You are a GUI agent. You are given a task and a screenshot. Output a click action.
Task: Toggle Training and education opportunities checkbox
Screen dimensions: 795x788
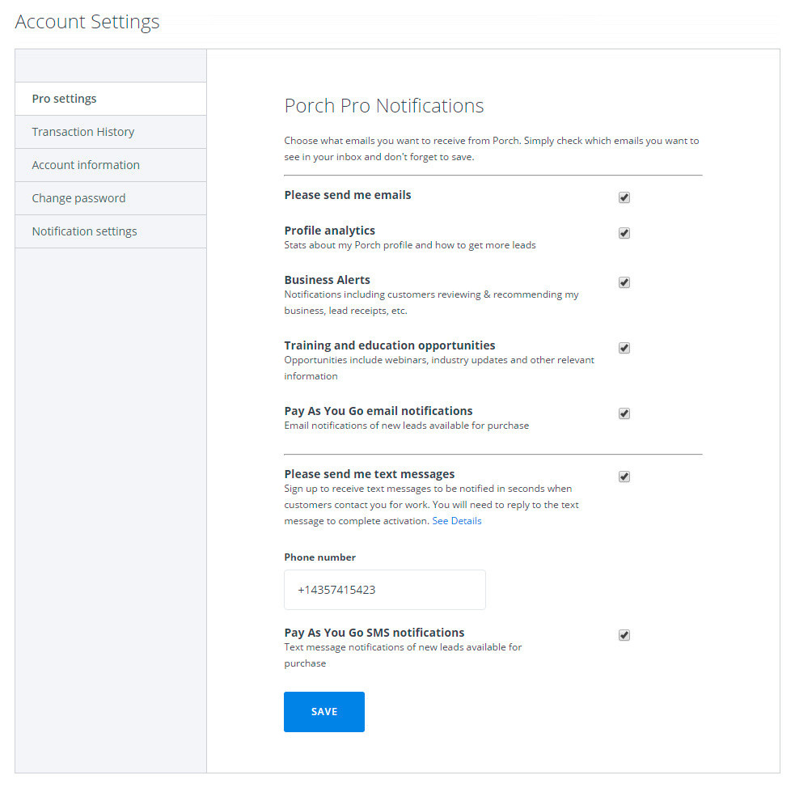point(624,348)
